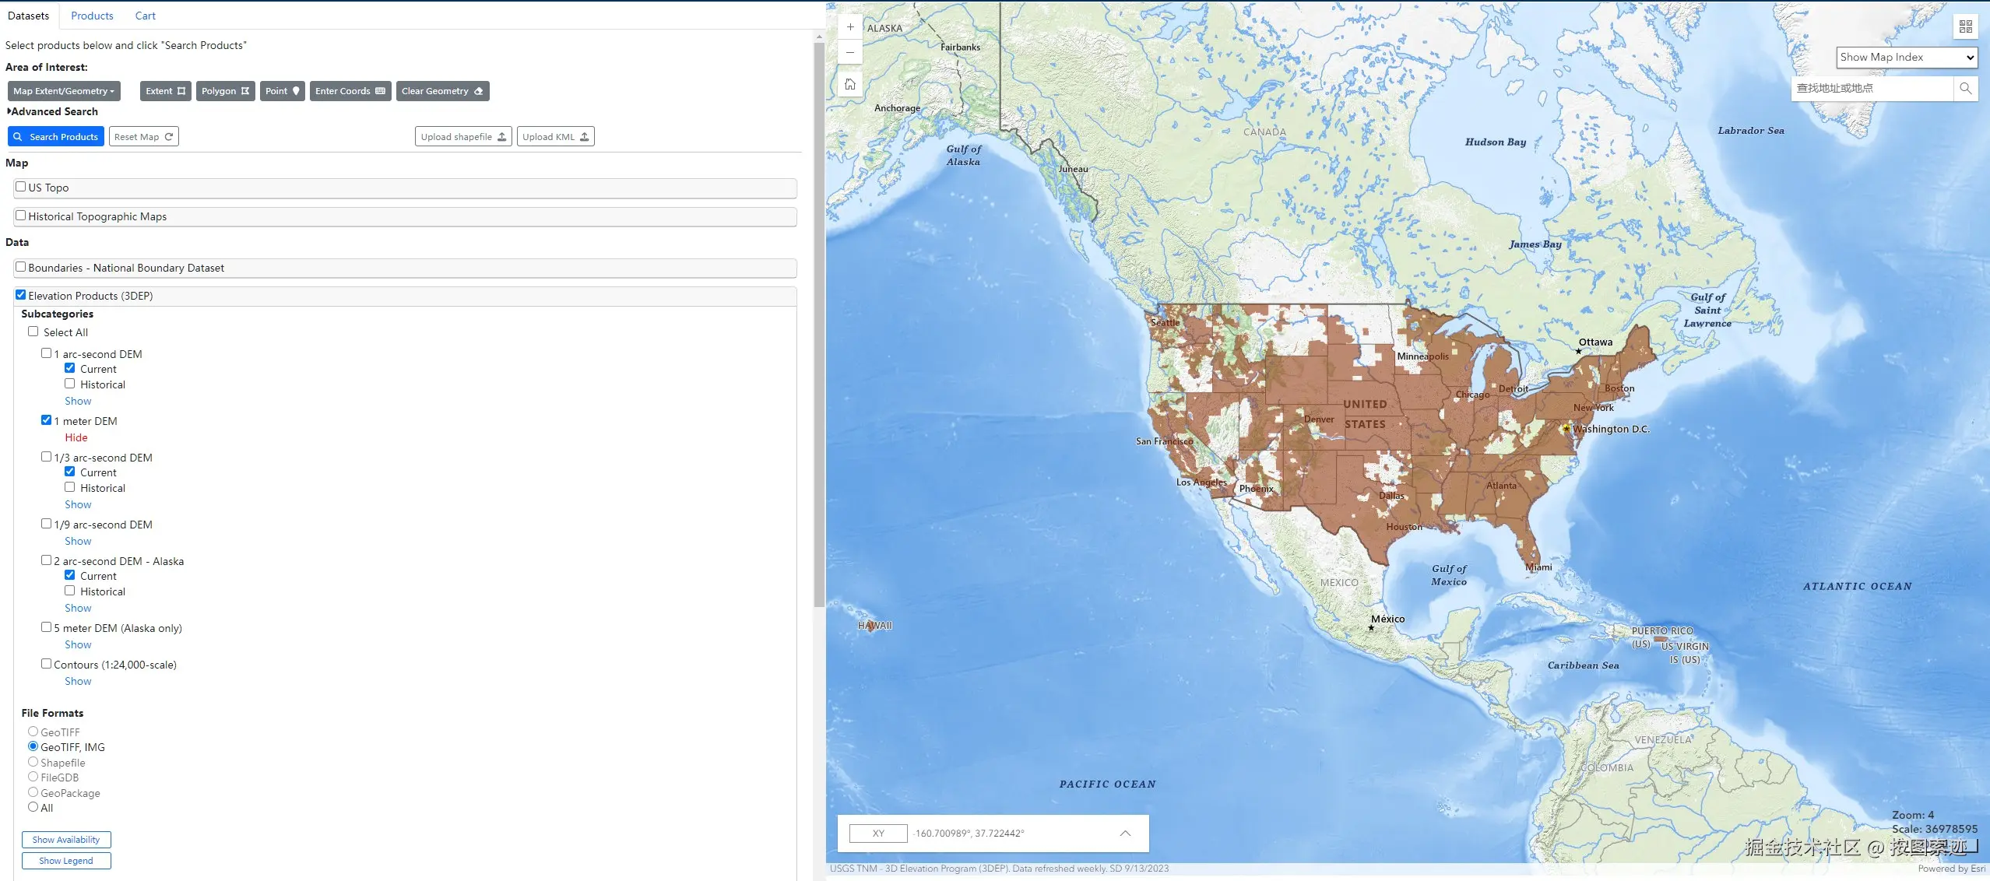Image resolution: width=1990 pixels, height=881 pixels.
Task: Open the basemap gallery grid icon
Action: click(x=1965, y=27)
